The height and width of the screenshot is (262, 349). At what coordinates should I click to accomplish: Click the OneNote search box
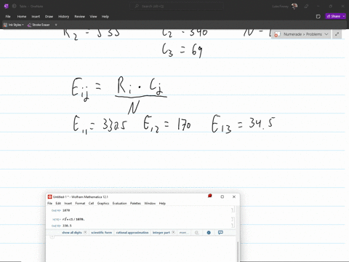coord(177,6)
